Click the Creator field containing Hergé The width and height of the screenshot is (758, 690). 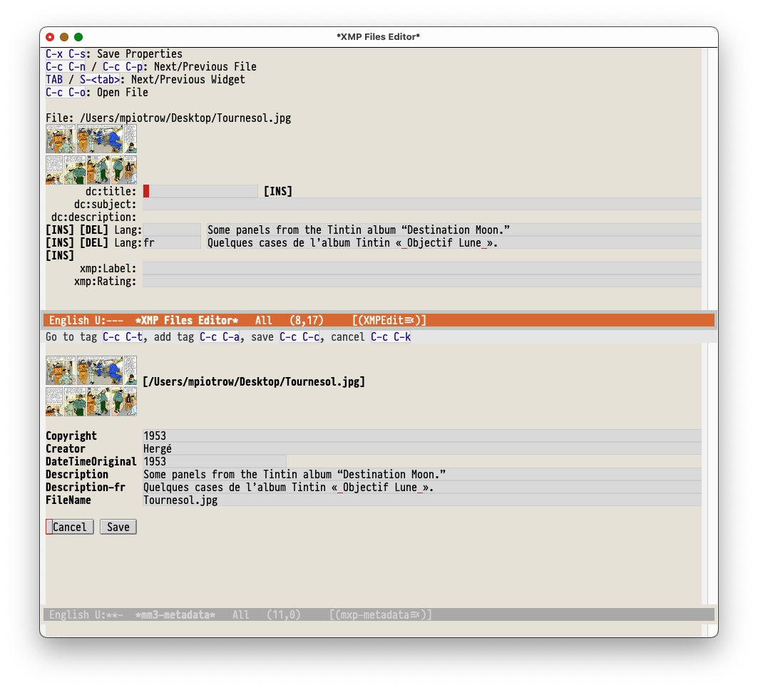tap(421, 448)
